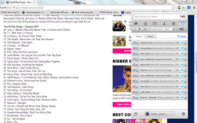Tweet the frank ocean song
The width and height of the screenshot is (197, 123).
pos(182,54)
